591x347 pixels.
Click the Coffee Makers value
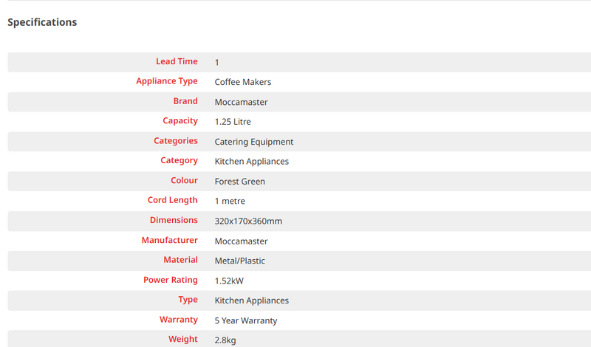coord(242,82)
